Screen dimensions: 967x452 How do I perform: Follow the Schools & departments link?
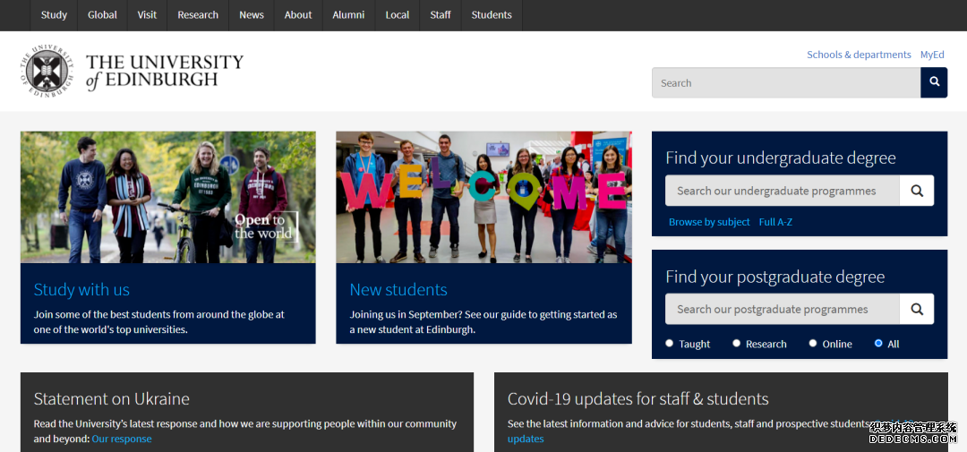pyautogui.click(x=859, y=55)
